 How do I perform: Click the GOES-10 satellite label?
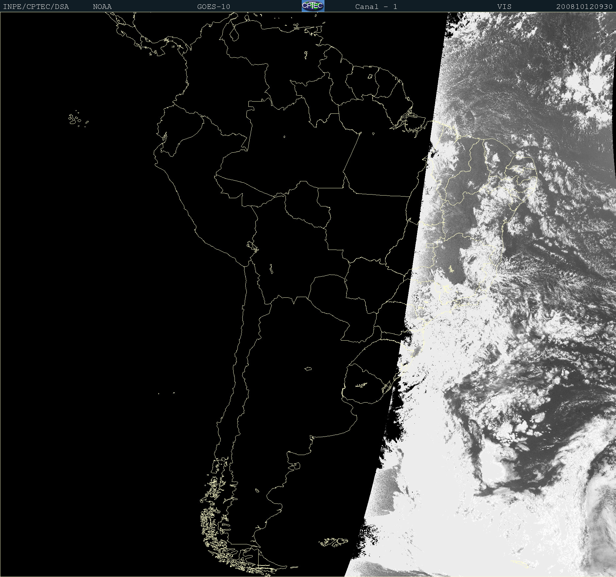(213, 7)
